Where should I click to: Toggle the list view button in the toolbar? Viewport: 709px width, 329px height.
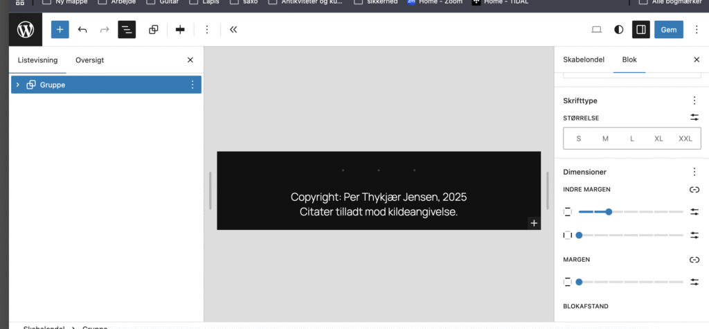click(127, 30)
